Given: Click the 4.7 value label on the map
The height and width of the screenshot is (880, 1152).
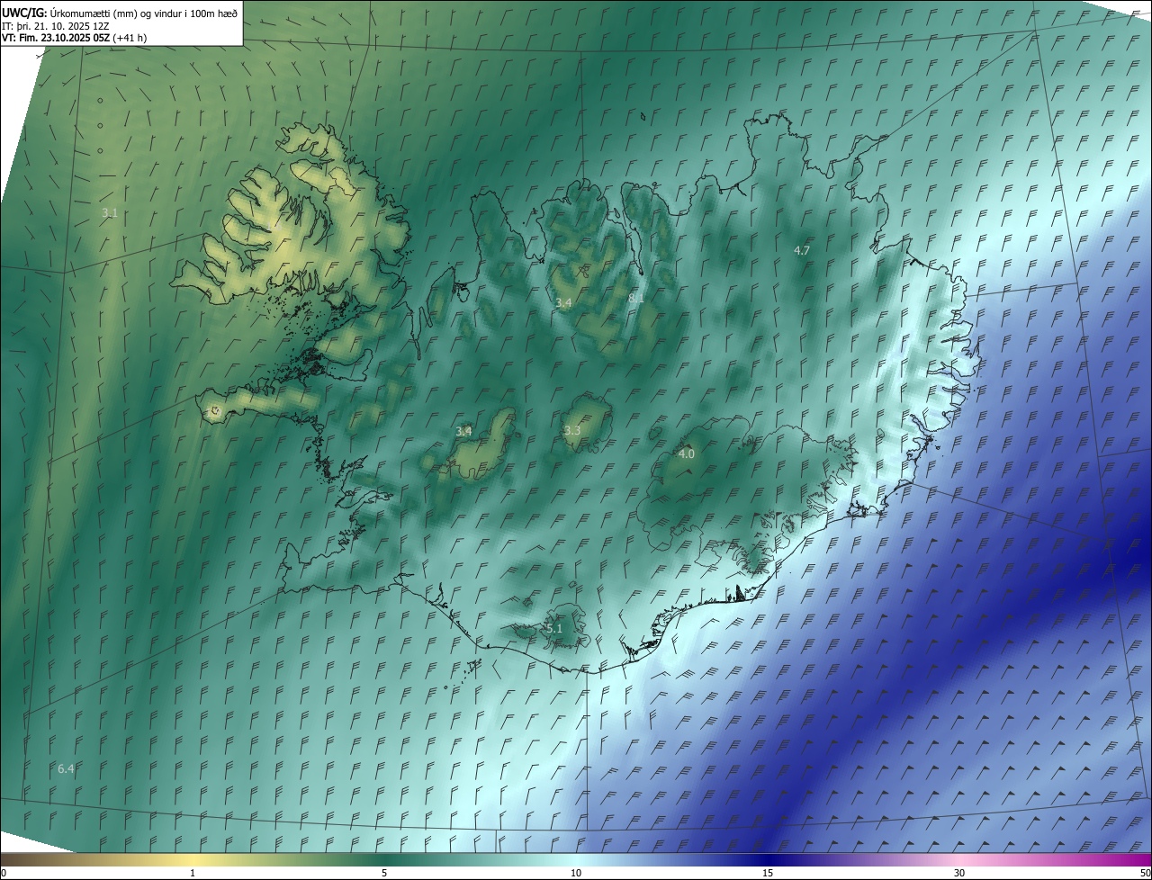Looking at the screenshot, I should point(802,250).
